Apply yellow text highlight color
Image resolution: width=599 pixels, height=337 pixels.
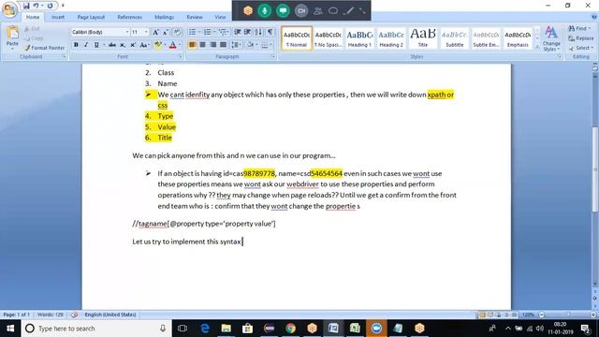click(158, 45)
